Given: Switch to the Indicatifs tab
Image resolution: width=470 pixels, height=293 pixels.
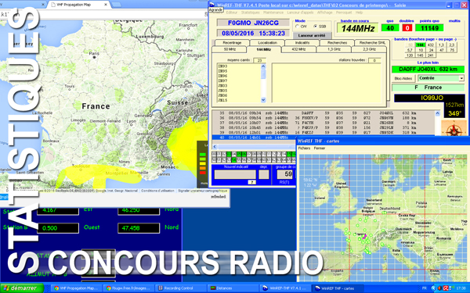Looking at the screenshot, I should 302,43.
